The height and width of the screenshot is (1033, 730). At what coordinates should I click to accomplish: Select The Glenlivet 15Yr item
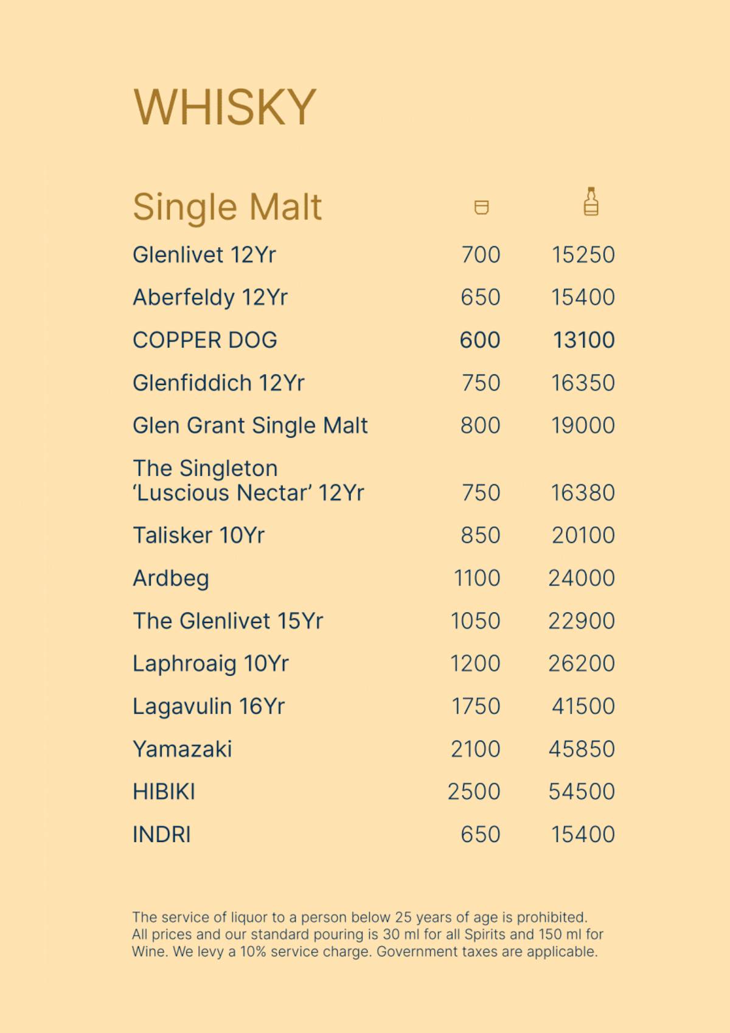pos(228,621)
